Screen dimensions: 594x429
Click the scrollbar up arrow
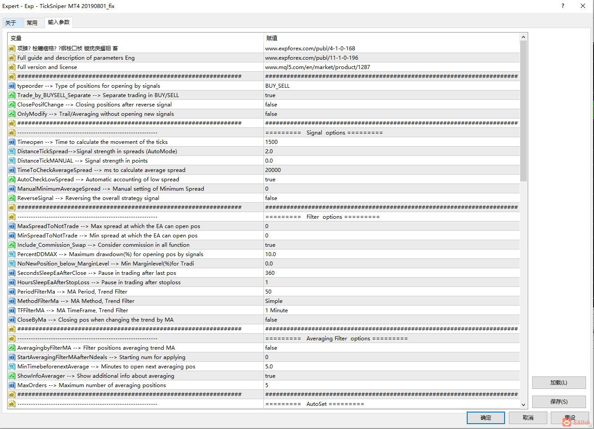(x=523, y=37)
